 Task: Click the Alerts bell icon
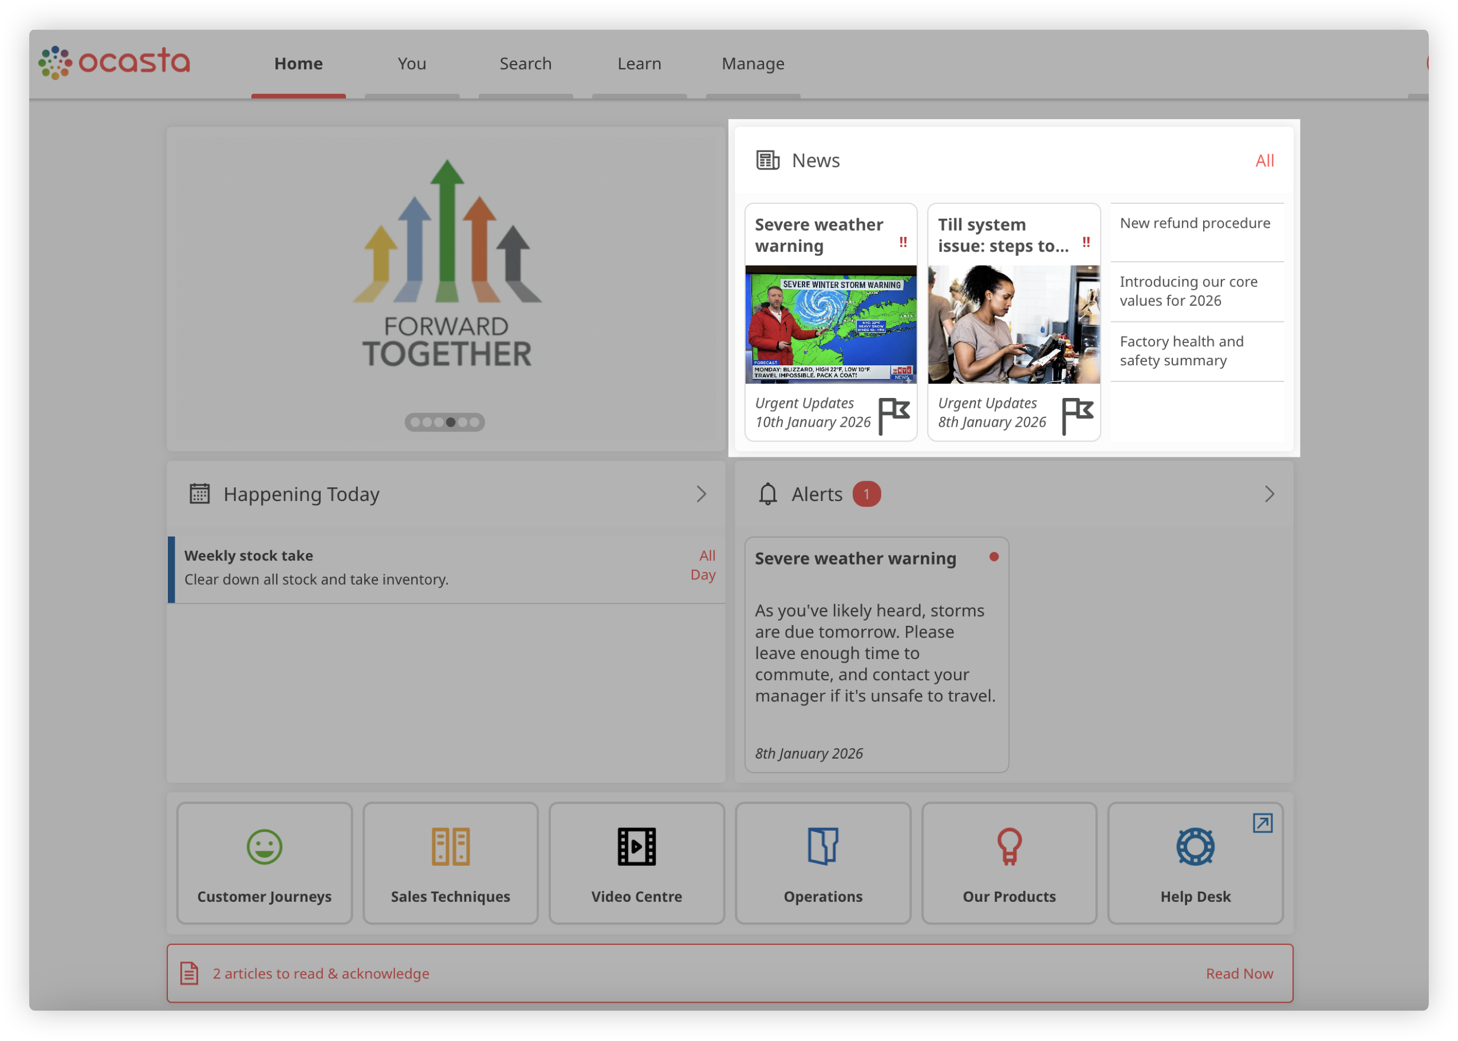(x=768, y=494)
